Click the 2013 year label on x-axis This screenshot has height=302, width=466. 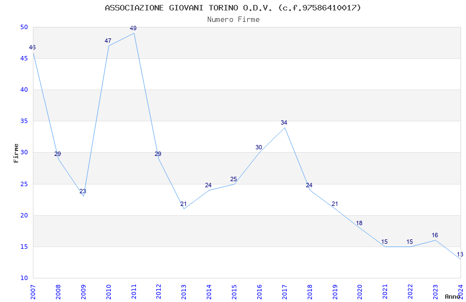(x=184, y=292)
